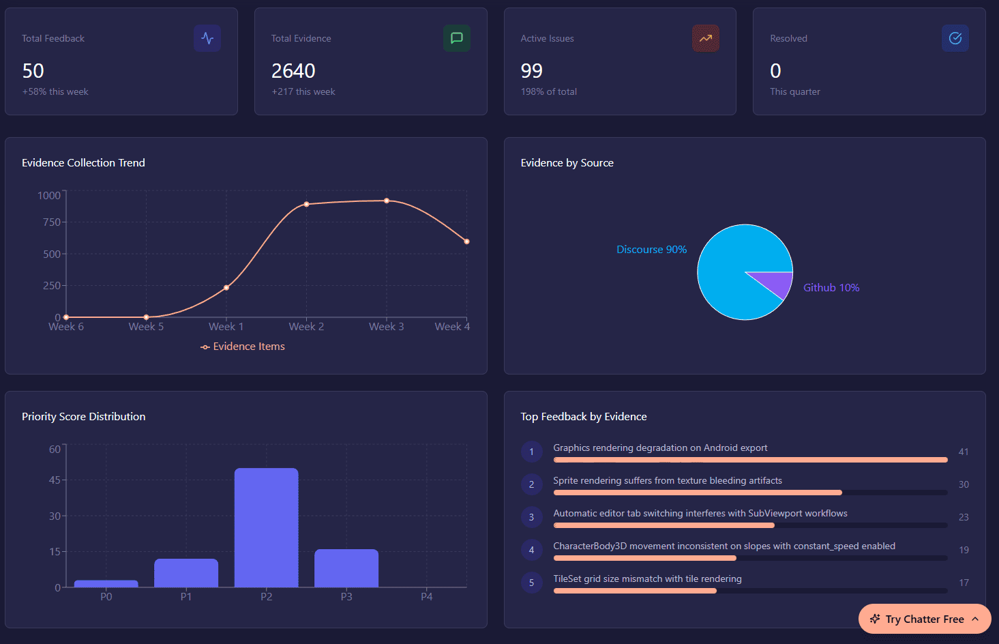Screen dimensions: 999x644
Task: Toggle the Github 10% pie label
Action: click(831, 287)
